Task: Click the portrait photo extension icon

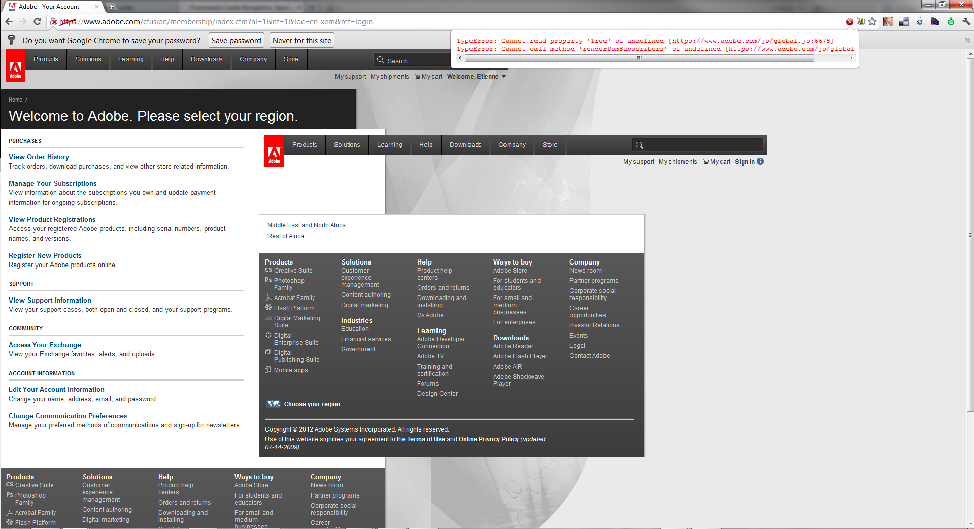Action: tap(888, 21)
